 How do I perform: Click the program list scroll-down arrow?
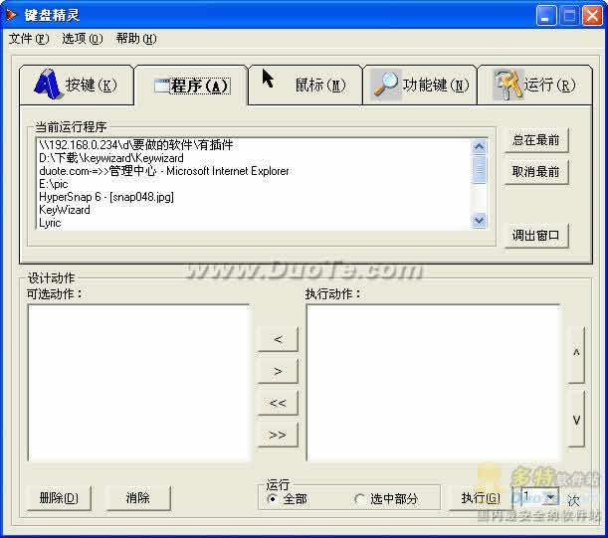[x=480, y=221]
